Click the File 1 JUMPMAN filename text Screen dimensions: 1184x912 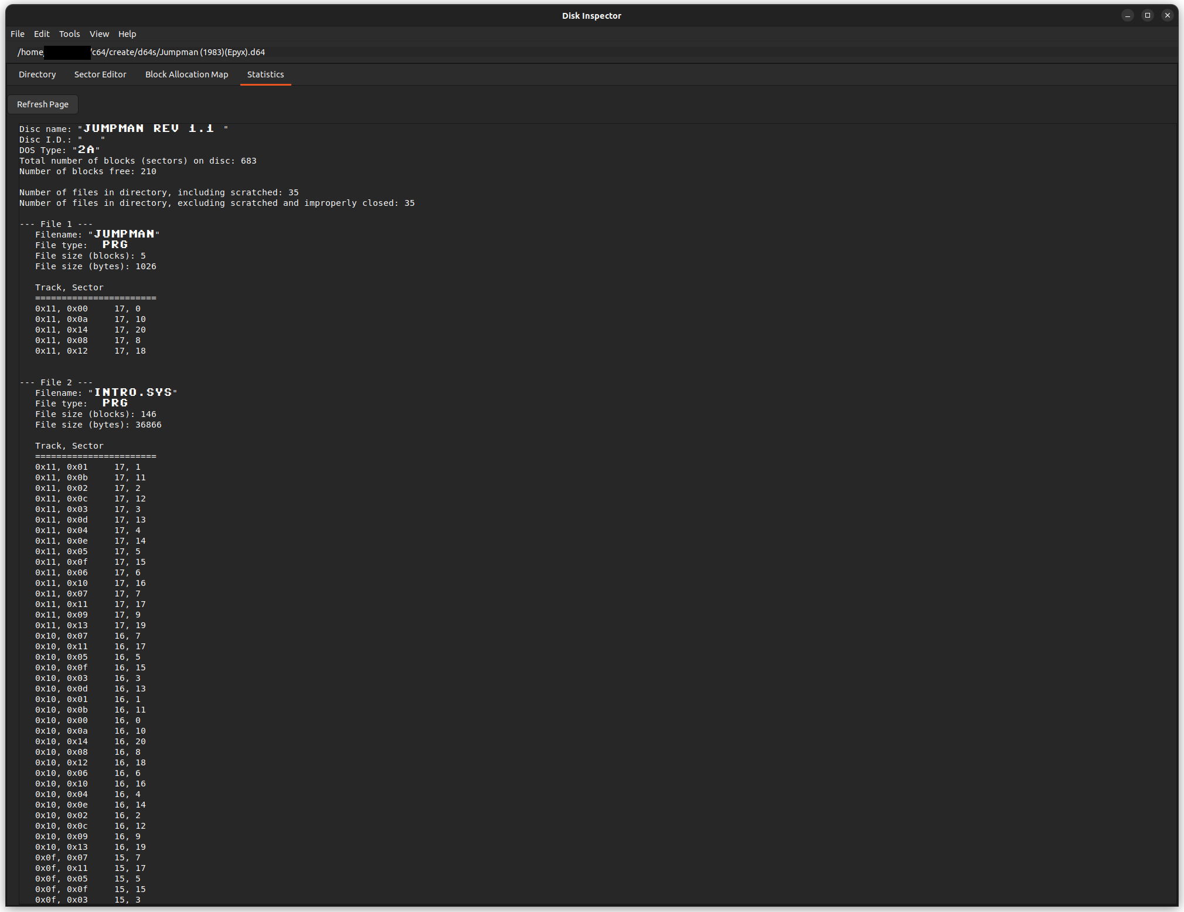(124, 234)
